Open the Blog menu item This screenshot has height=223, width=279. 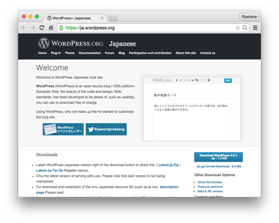coord(122,53)
